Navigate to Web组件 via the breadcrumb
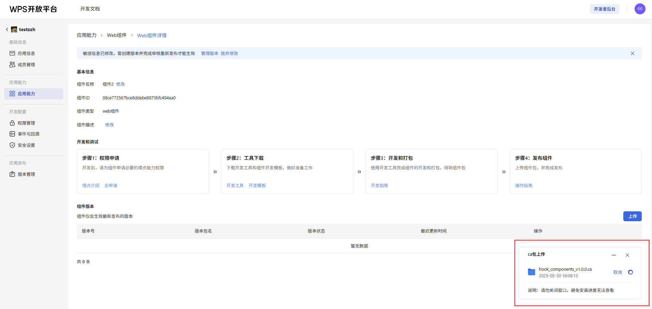652x309 pixels. coord(117,35)
